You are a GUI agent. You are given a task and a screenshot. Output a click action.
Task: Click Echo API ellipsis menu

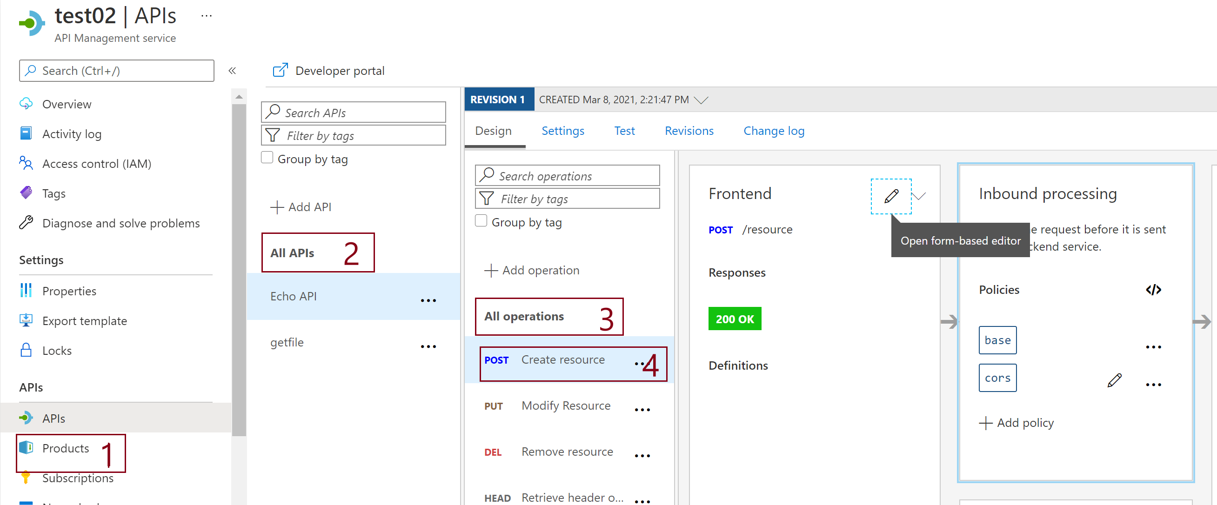(428, 300)
